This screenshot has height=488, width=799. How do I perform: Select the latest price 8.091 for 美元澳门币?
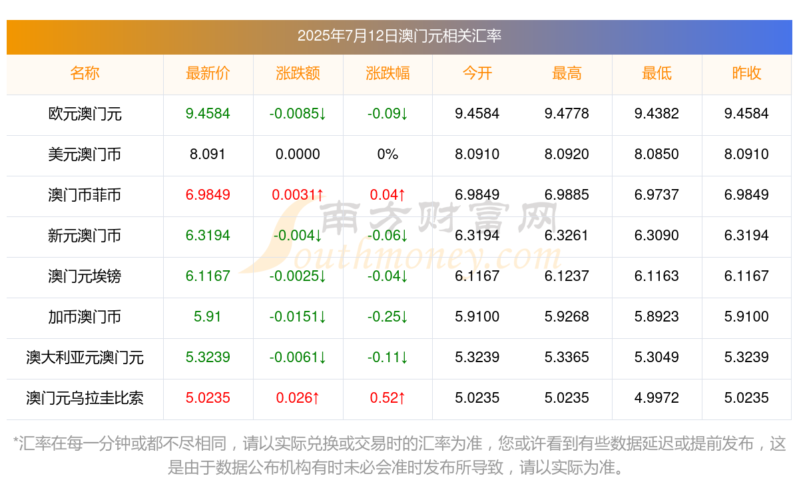208,154
